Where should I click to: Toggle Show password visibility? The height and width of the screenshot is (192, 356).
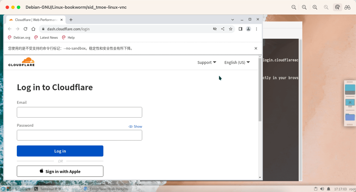click(135, 126)
